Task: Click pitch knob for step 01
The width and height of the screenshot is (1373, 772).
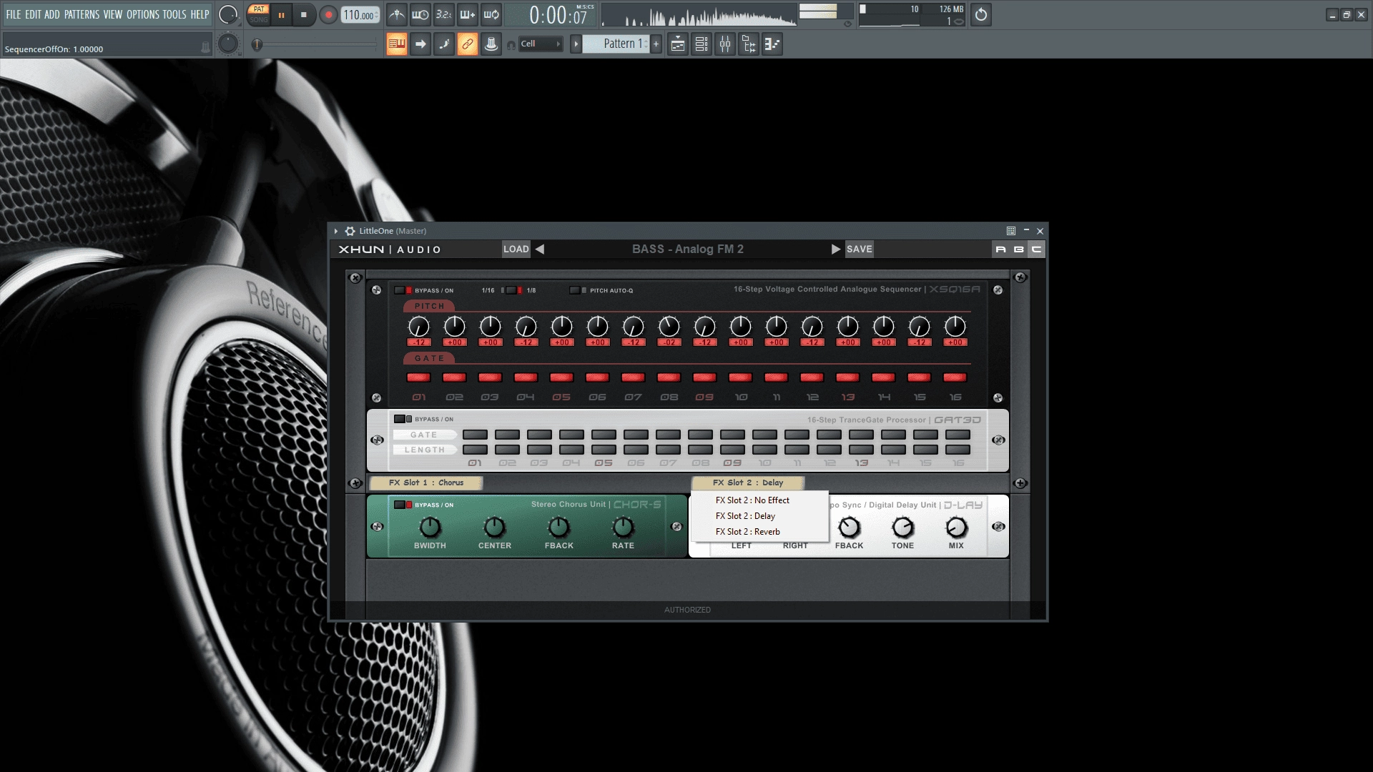Action: pos(418,327)
